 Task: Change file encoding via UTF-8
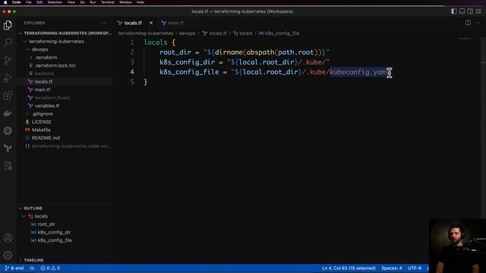point(415,268)
